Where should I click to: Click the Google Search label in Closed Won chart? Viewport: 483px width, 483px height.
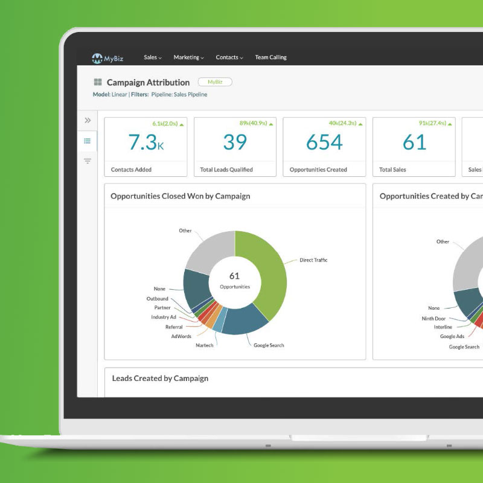pyautogui.click(x=269, y=345)
